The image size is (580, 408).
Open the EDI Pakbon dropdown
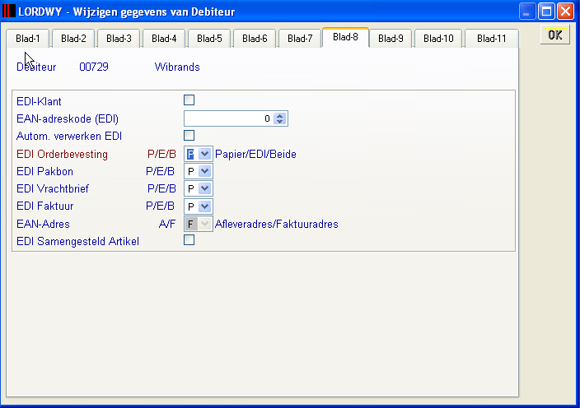click(x=204, y=171)
